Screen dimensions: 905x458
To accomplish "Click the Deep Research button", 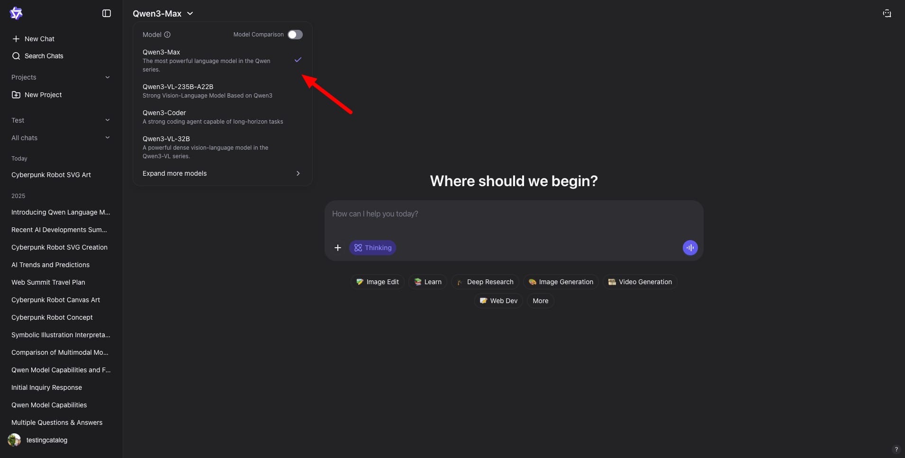I will pos(485,282).
